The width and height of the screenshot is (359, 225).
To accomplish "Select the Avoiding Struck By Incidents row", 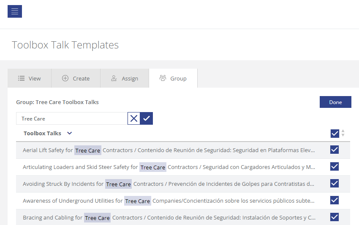I will click(x=183, y=184).
